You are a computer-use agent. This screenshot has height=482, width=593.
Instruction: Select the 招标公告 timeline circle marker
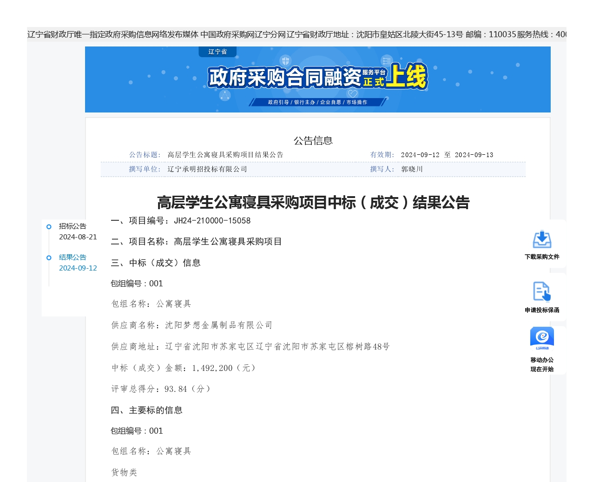49,227
